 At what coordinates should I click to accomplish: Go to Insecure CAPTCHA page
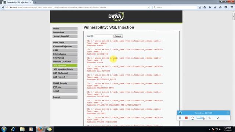65,62
